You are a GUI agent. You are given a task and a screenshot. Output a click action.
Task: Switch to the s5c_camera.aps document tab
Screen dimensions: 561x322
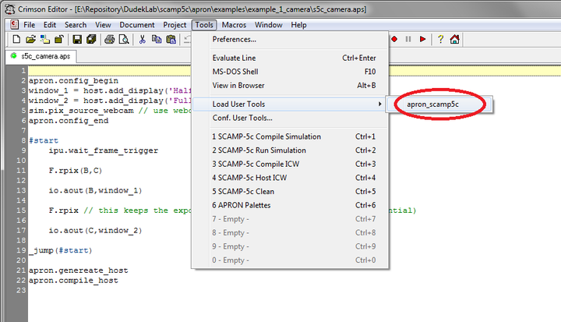point(41,56)
